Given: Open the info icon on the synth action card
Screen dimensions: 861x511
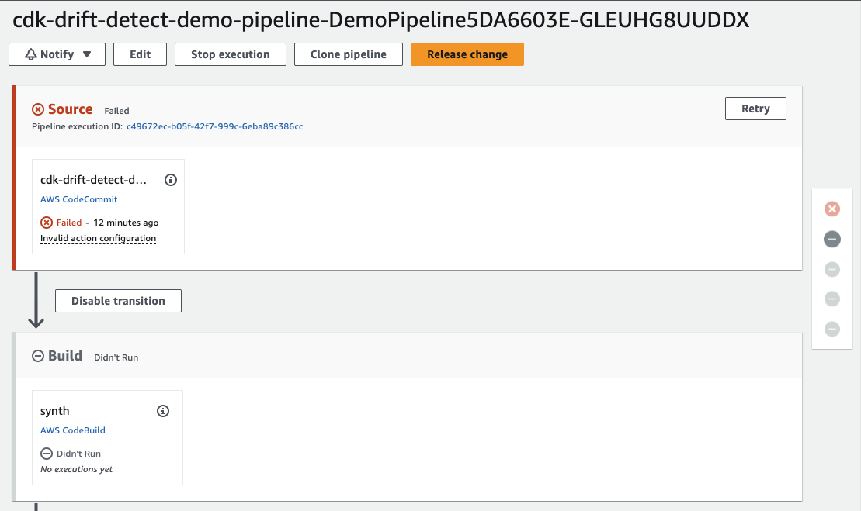Looking at the screenshot, I should point(163,410).
